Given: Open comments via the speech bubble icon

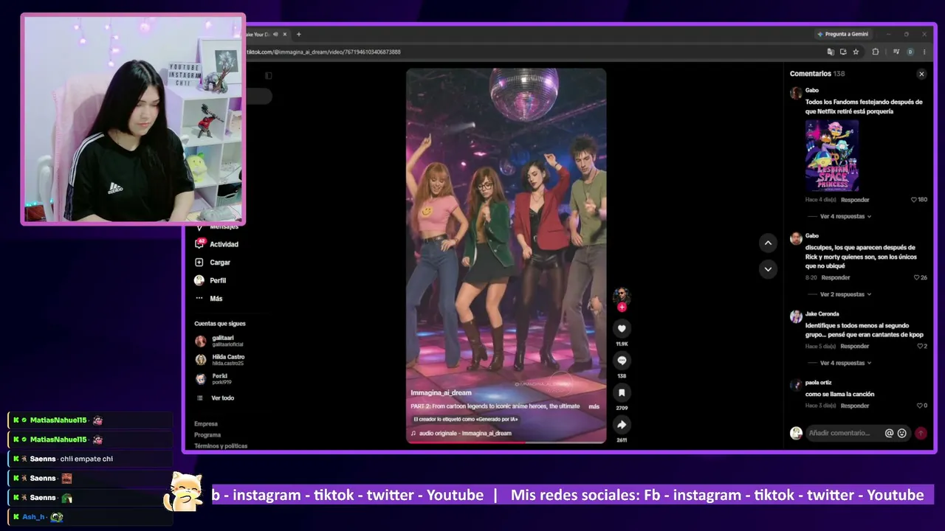Looking at the screenshot, I should [x=622, y=361].
